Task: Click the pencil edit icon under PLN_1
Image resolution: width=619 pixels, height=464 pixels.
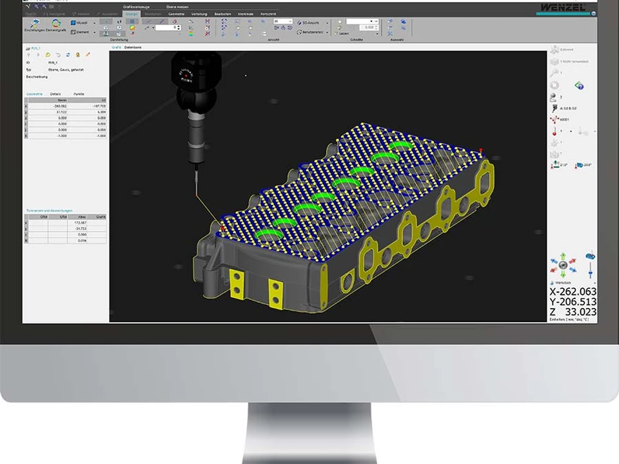Action: point(88,55)
